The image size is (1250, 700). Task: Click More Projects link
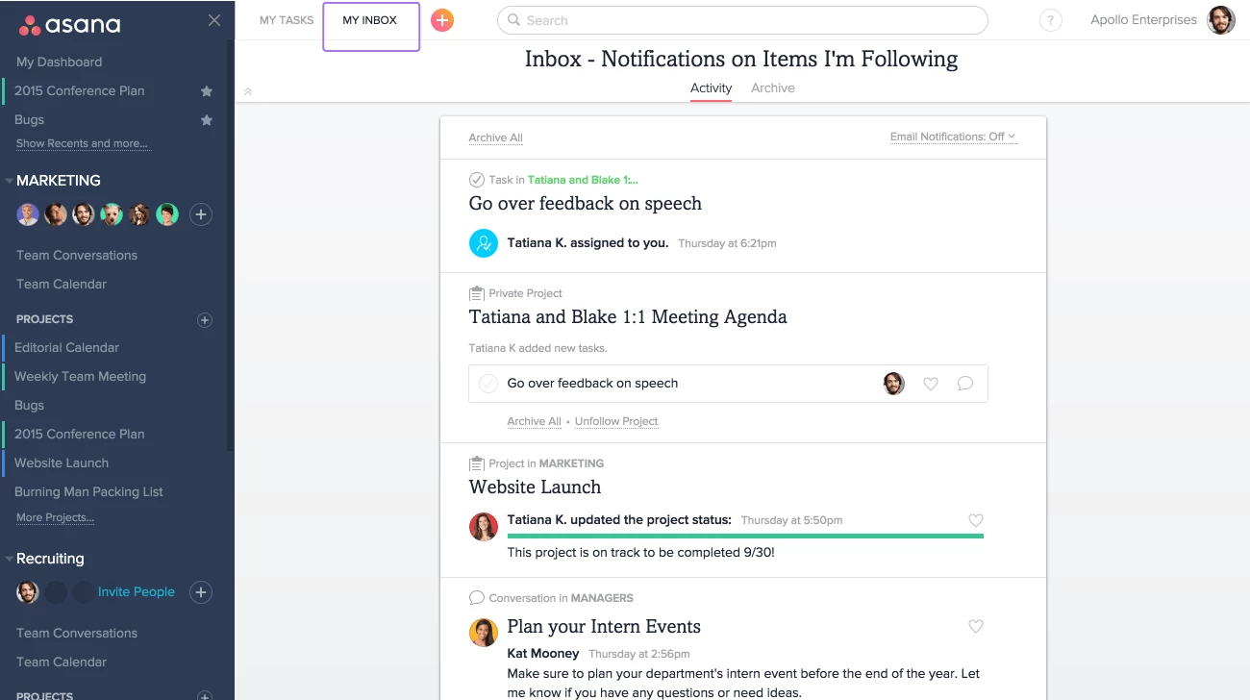point(55,518)
